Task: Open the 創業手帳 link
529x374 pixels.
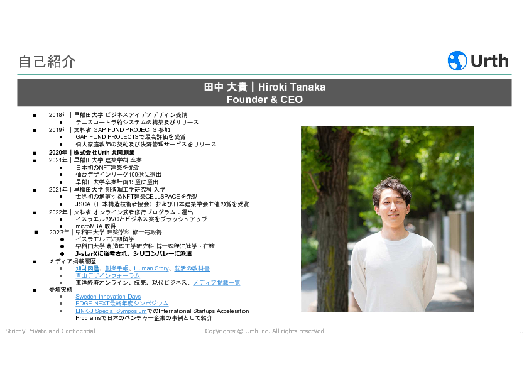Action: (x=117, y=268)
